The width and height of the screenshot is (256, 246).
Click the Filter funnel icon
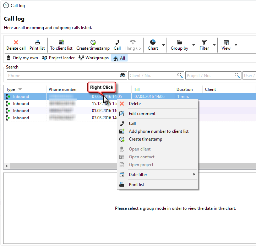[204, 42]
